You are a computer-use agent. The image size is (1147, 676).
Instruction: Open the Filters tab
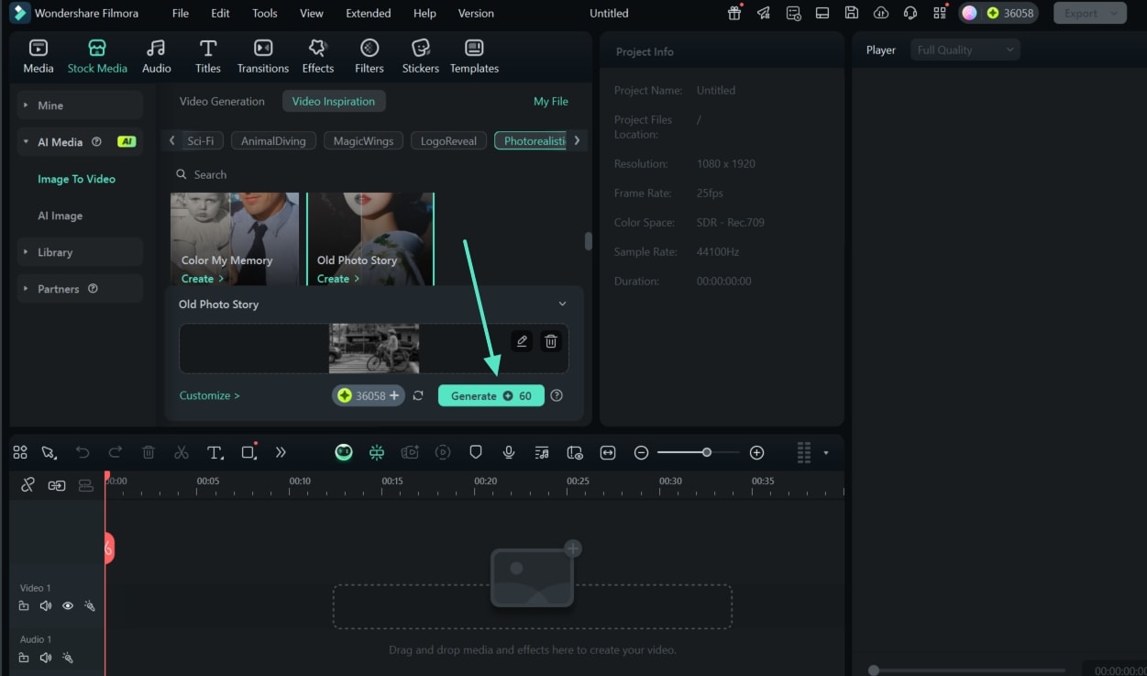(x=369, y=57)
